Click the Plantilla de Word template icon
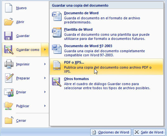Image resolution: width=167 pixels, height=136 pixels. pos(57,33)
